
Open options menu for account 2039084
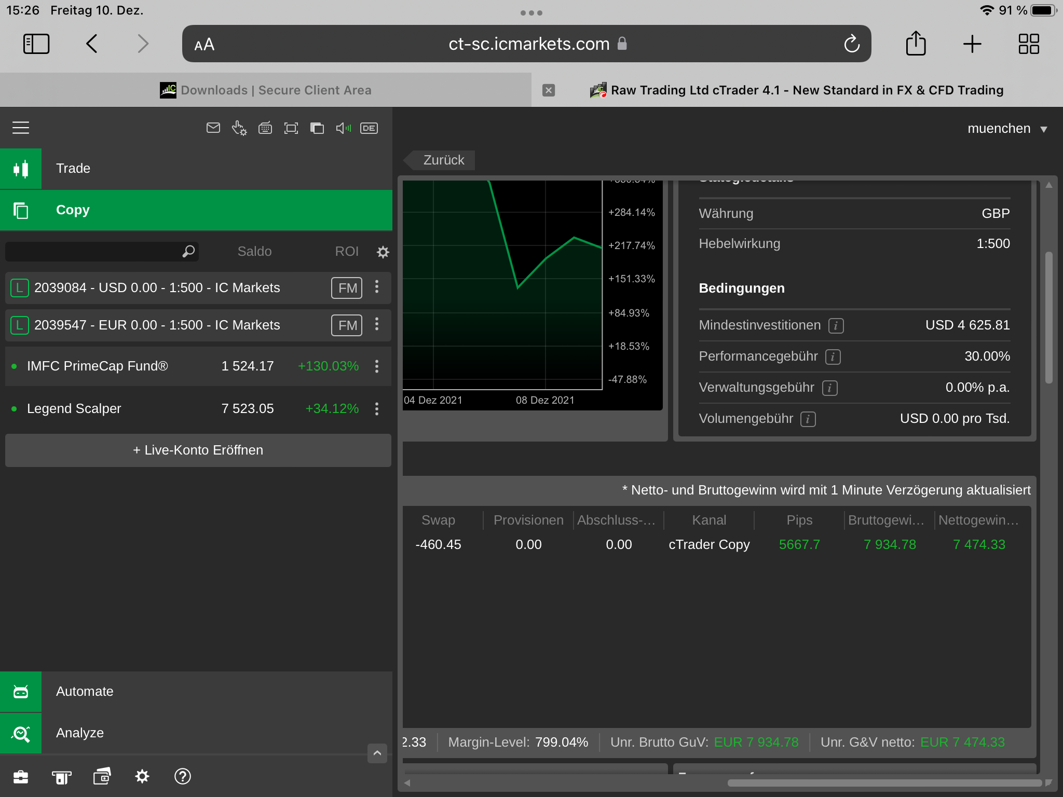377,287
